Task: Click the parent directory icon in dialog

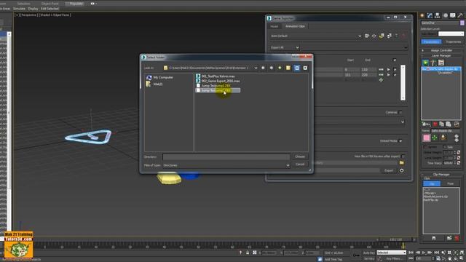Action: tap(280, 68)
